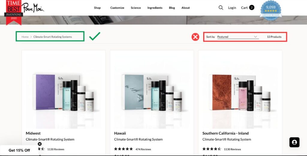Dismiss the Get 15% Off popup
Screen dimensions: 307x156
click(x=40, y=144)
